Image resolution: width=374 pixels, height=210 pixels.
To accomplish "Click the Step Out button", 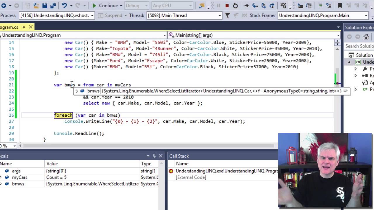I will (272, 6).
